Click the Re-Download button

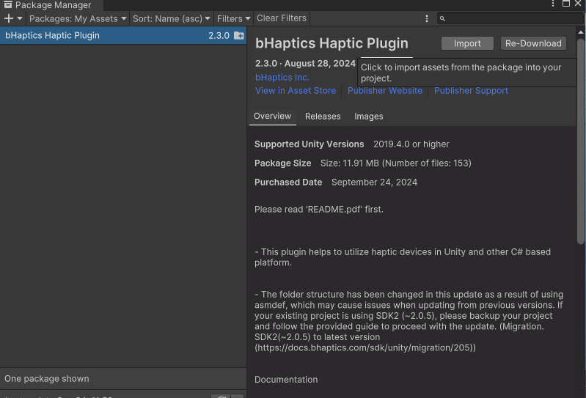tap(533, 43)
